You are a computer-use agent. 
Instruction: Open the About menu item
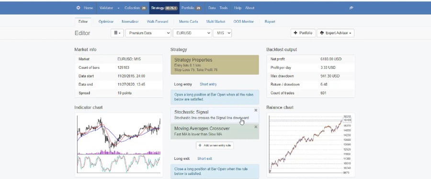(250, 8)
